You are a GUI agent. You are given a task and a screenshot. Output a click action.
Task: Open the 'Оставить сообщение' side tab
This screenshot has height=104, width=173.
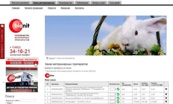(2, 41)
